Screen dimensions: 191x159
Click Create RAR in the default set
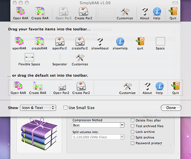pyautogui.click(x=38, y=88)
